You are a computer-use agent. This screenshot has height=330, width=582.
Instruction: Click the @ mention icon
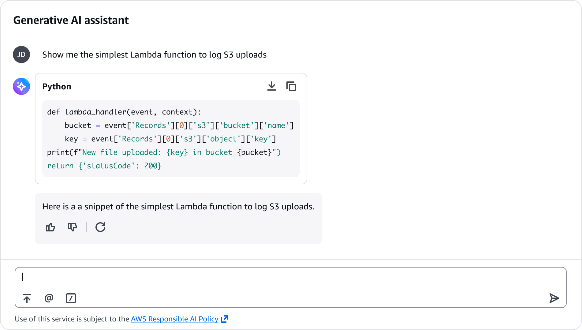[x=49, y=298]
